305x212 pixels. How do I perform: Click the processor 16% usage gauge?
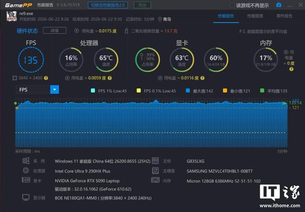click(71, 60)
